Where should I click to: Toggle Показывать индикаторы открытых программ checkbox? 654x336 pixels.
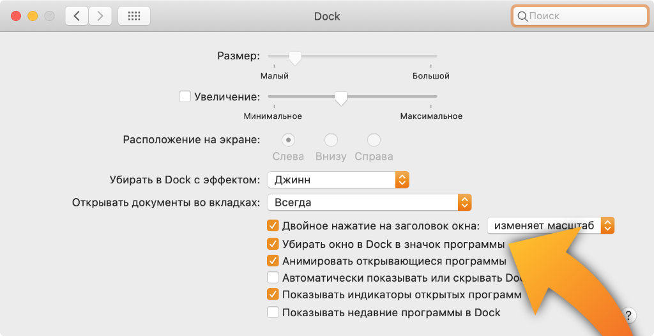click(x=273, y=294)
